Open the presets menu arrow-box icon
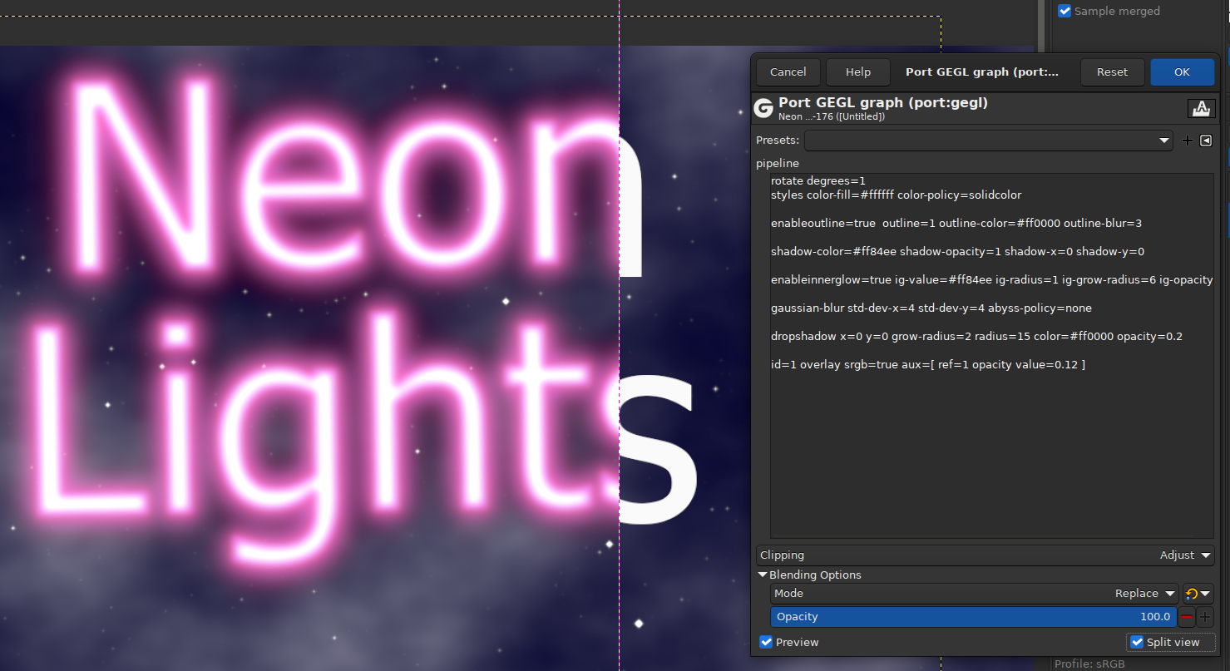Viewport: 1230px width, 671px height. (1206, 141)
